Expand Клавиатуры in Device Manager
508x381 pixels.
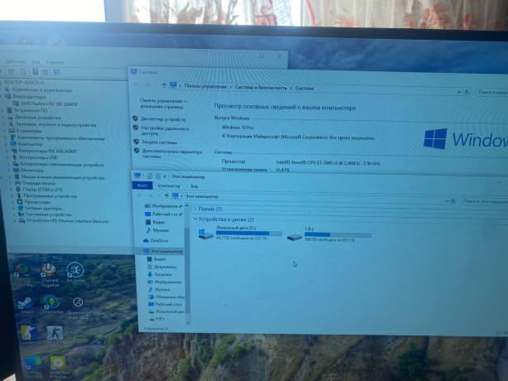pos(5,131)
